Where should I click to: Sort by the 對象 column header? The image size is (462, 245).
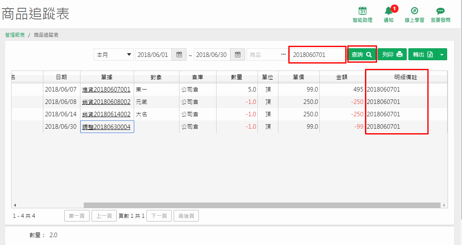156,77
